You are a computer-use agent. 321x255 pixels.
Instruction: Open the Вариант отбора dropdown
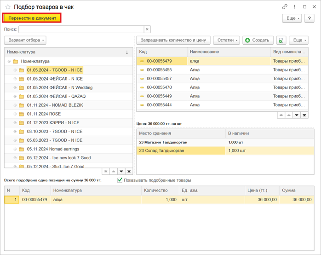click(25, 40)
